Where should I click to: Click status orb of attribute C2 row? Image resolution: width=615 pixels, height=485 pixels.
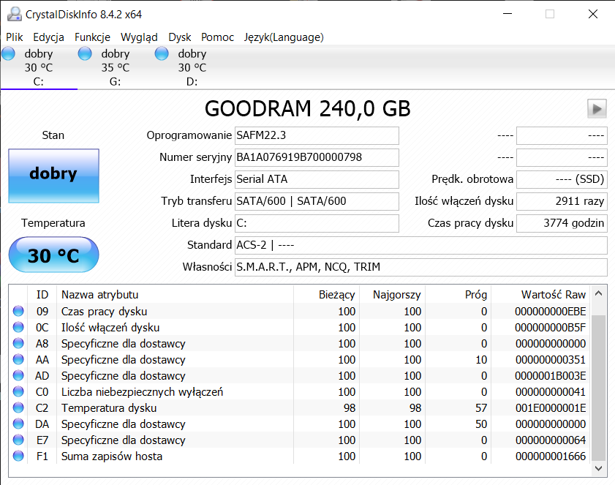pos(18,407)
